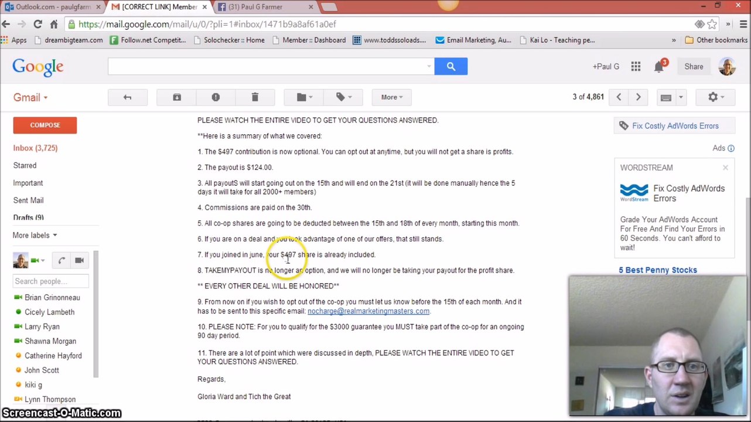Open the Gmail settings gear
The height and width of the screenshot is (422, 751).
[x=715, y=97]
